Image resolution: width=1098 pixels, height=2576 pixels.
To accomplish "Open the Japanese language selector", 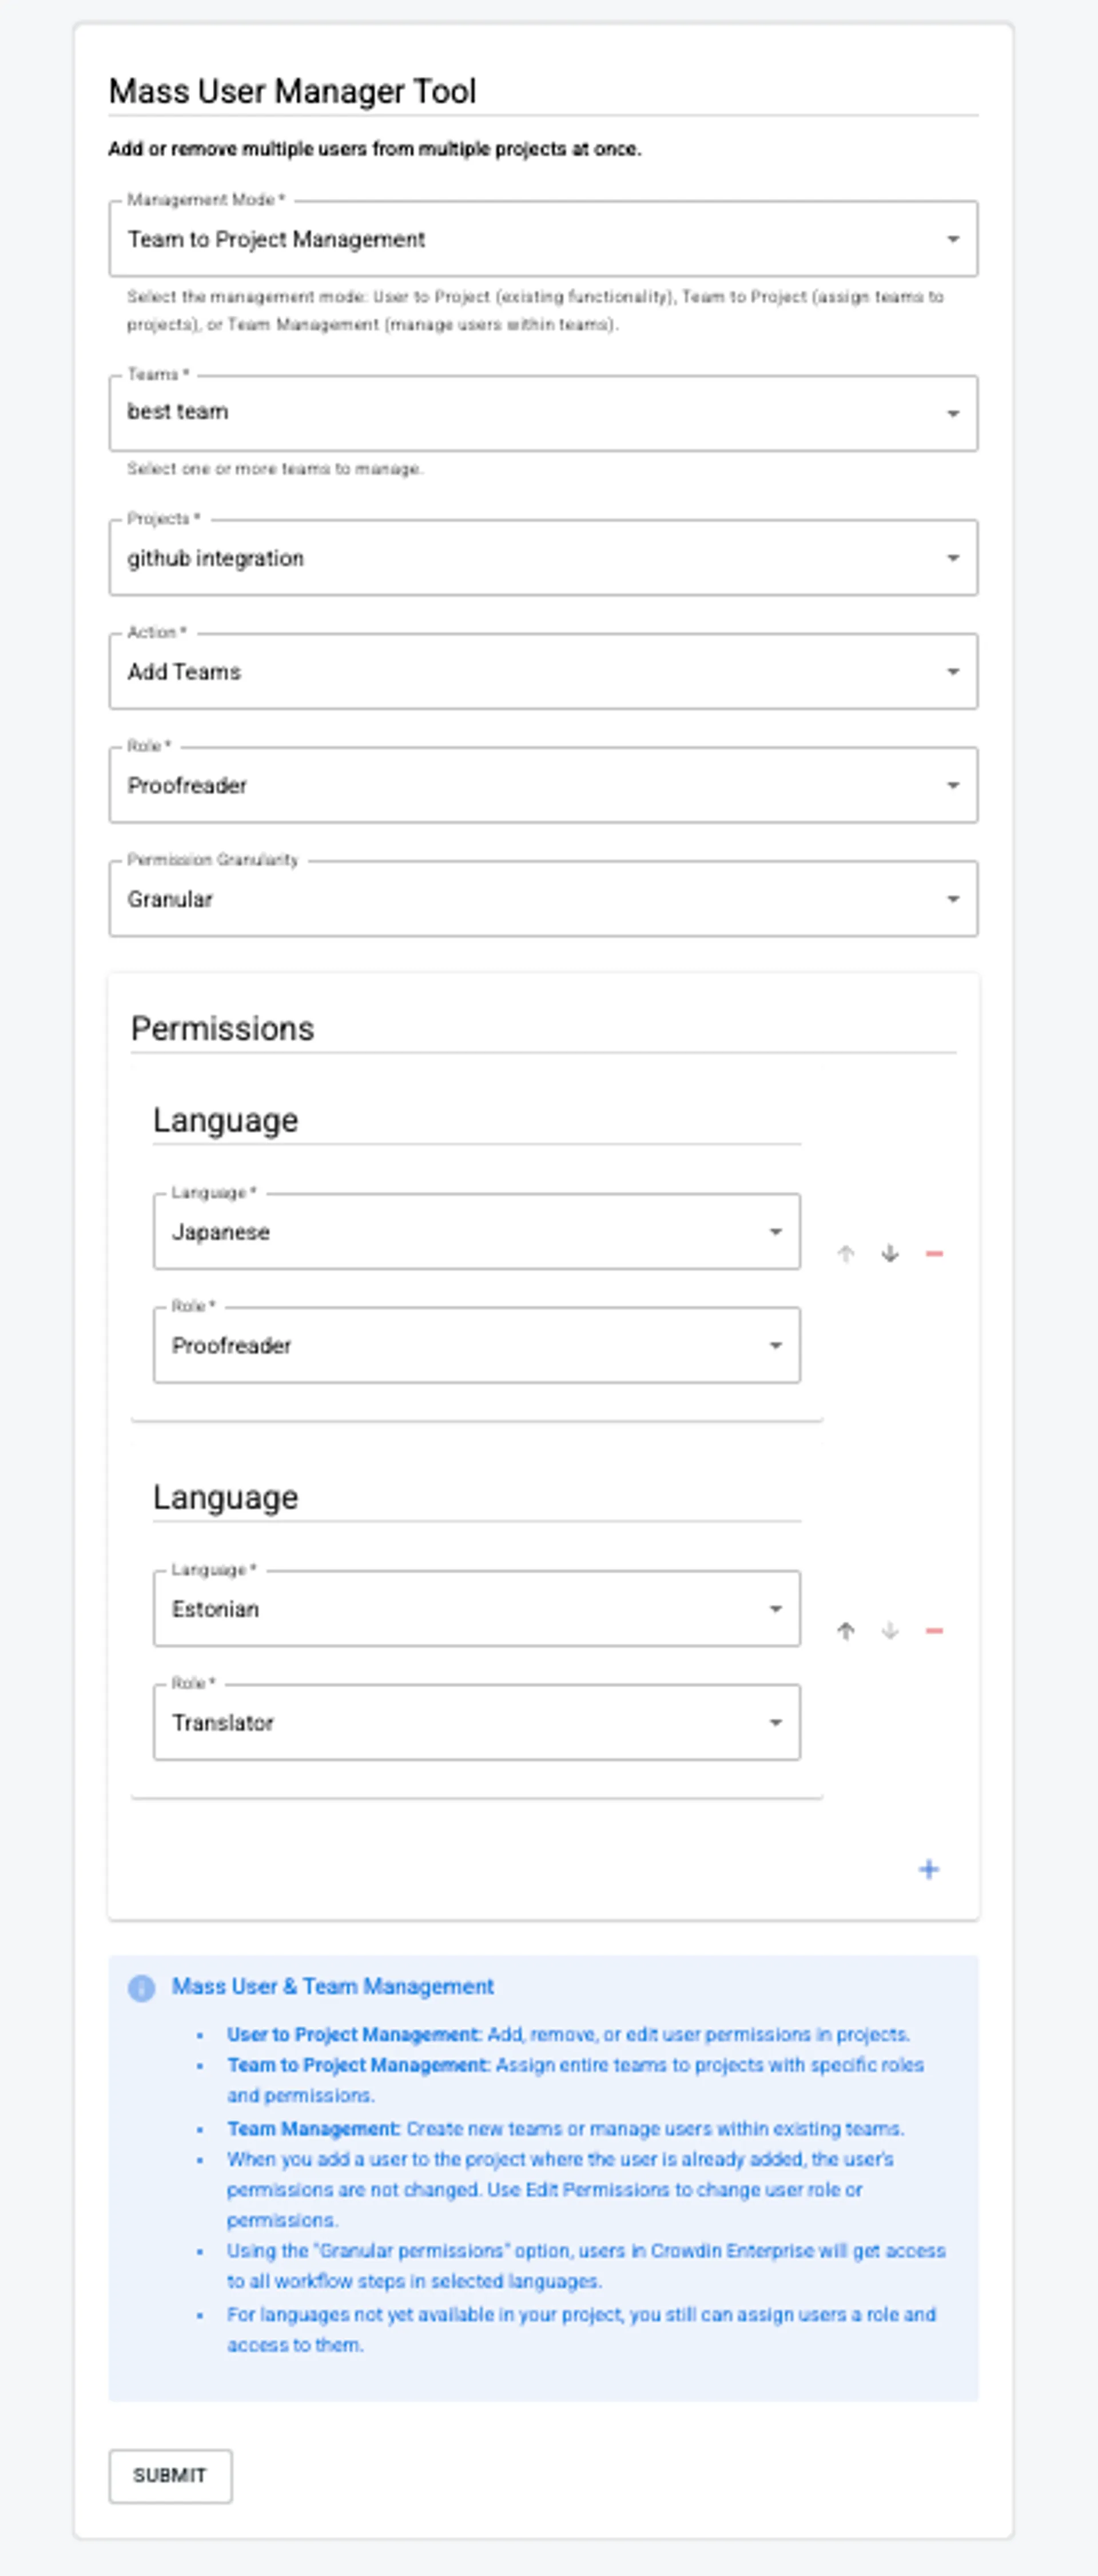I will pyautogui.click(x=776, y=1232).
